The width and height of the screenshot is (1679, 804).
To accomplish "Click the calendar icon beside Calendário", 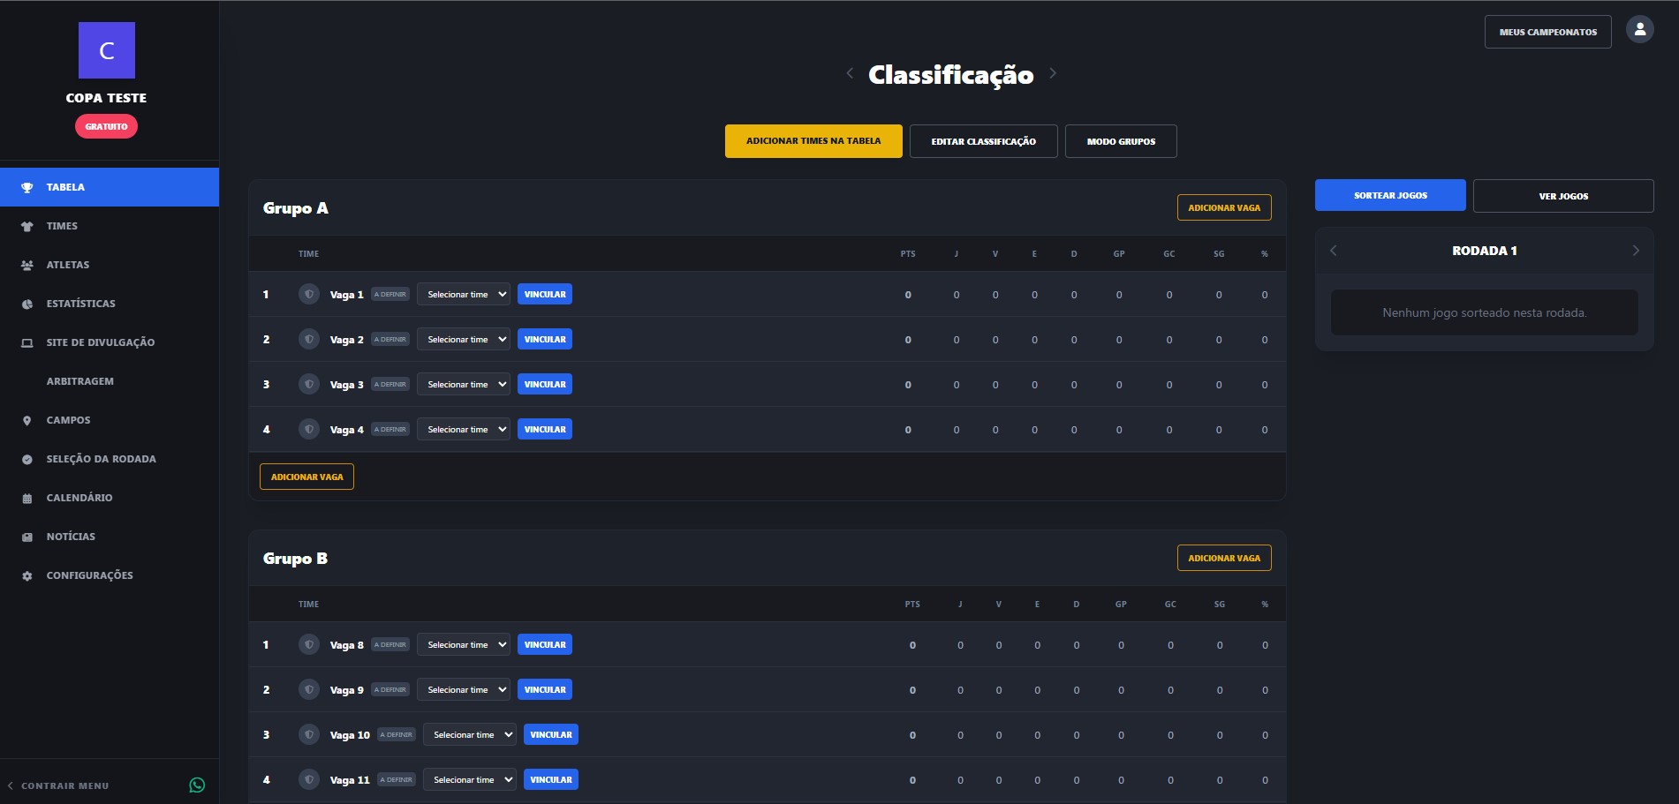I will [27, 498].
